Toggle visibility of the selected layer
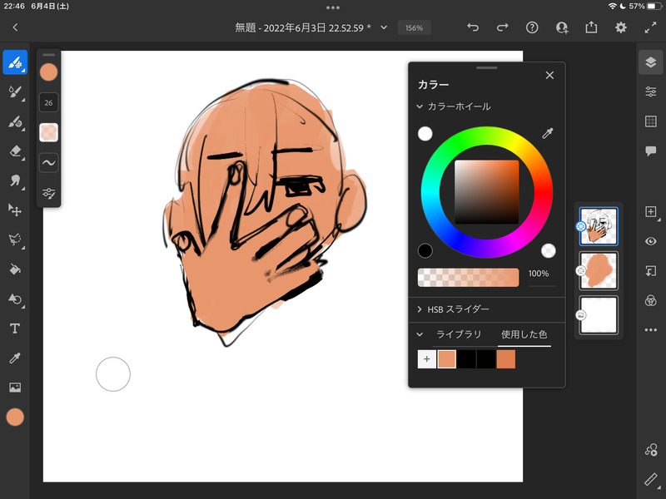The height and width of the screenshot is (499, 666). point(651,241)
